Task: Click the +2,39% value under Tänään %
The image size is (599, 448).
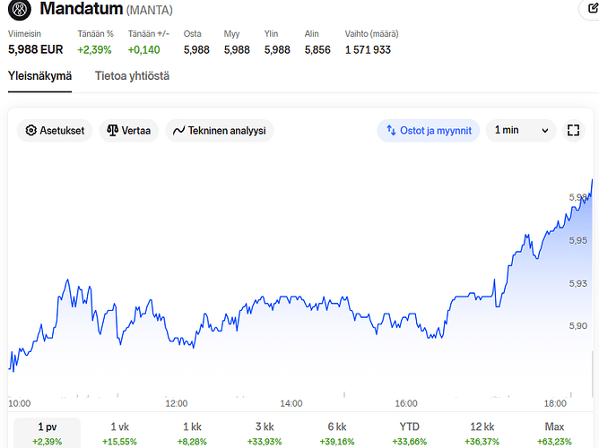Action: pyautogui.click(x=94, y=49)
